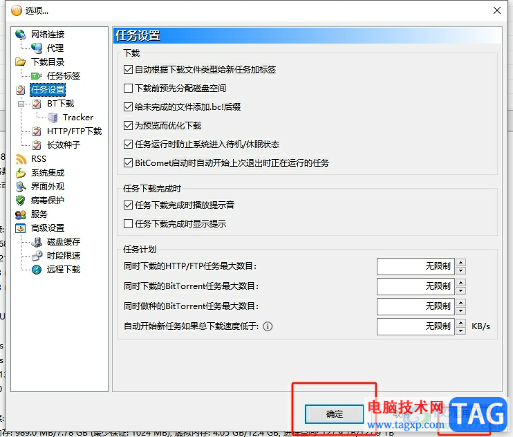Click the globe icon beside 网络连接
This screenshot has width=513, height=437.
[20, 34]
